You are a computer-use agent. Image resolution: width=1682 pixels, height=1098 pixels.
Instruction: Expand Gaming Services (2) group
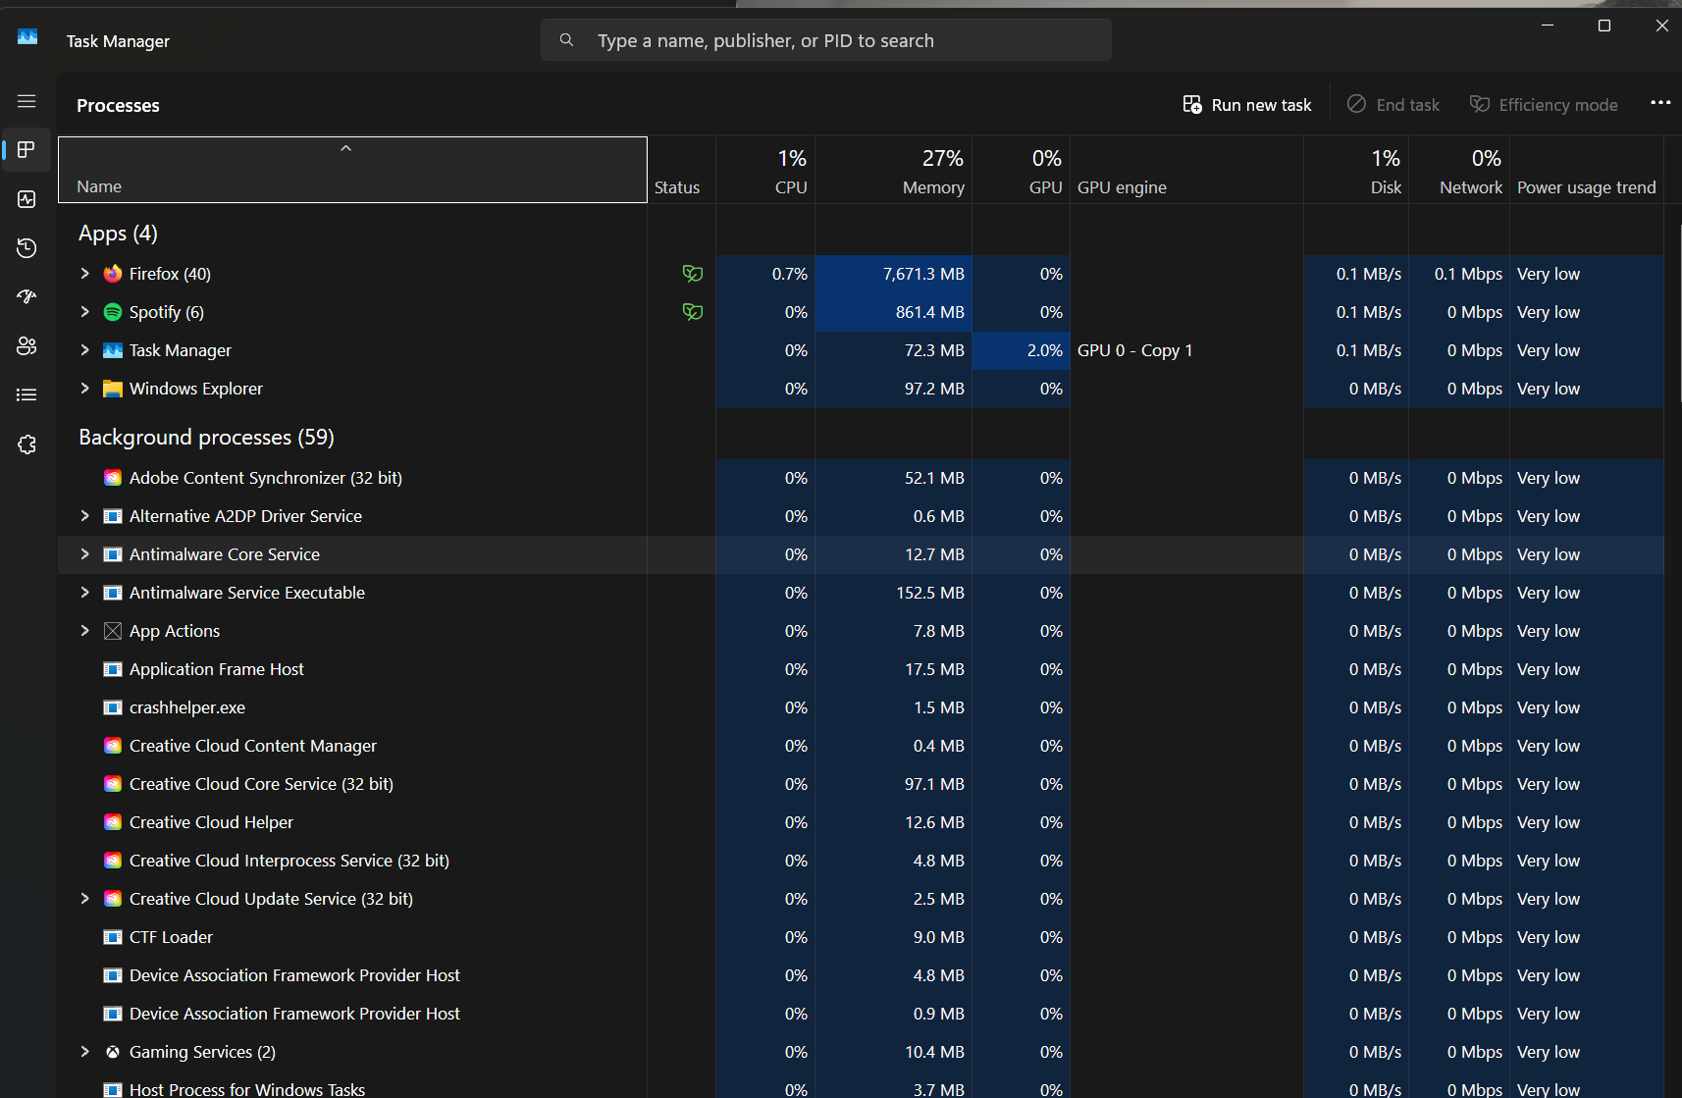[x=84, y=1052]
